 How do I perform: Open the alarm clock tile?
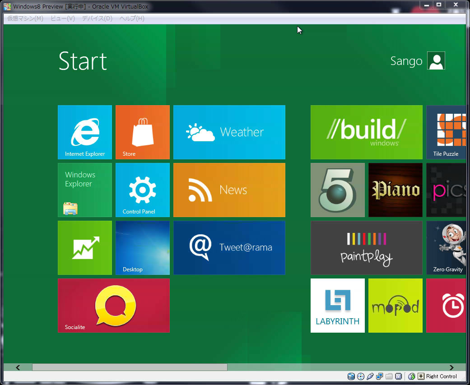point(447,306)
